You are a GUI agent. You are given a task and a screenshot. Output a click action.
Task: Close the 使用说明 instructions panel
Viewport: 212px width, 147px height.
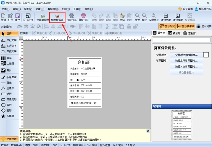pyautogui.click(x=148, y=131)
